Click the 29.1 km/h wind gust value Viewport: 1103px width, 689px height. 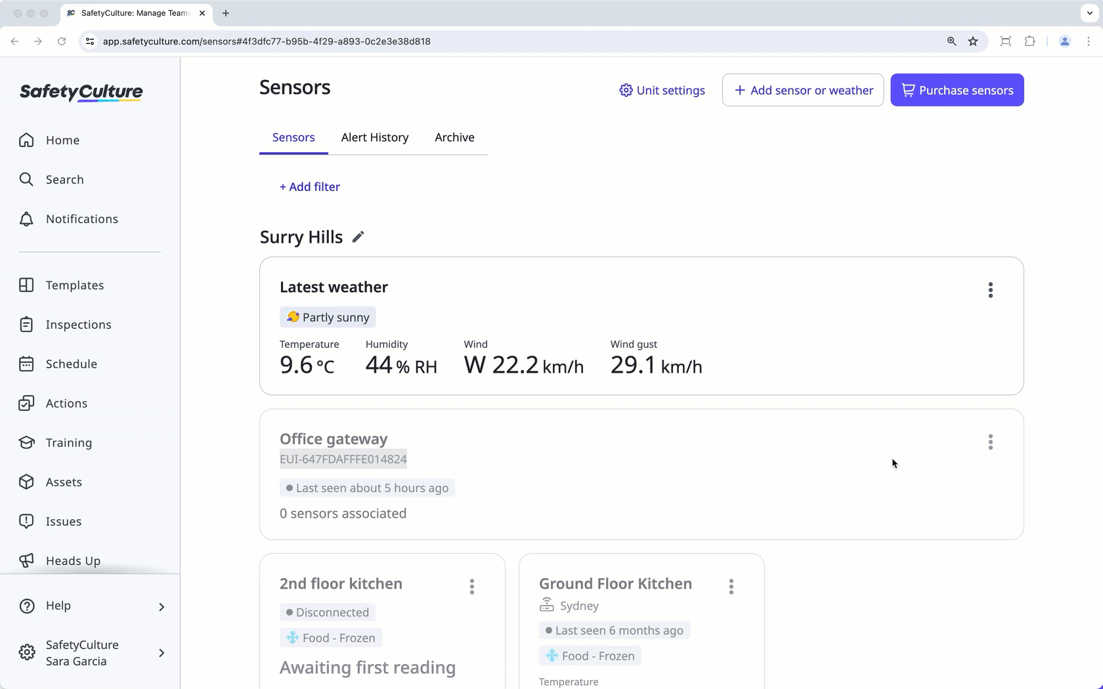click(x=657, y=365)
